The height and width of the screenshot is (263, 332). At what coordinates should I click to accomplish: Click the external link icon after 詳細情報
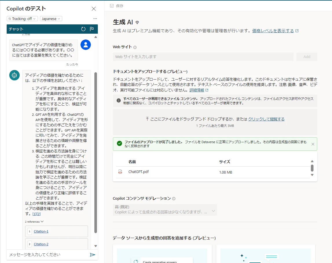point(207,90)
